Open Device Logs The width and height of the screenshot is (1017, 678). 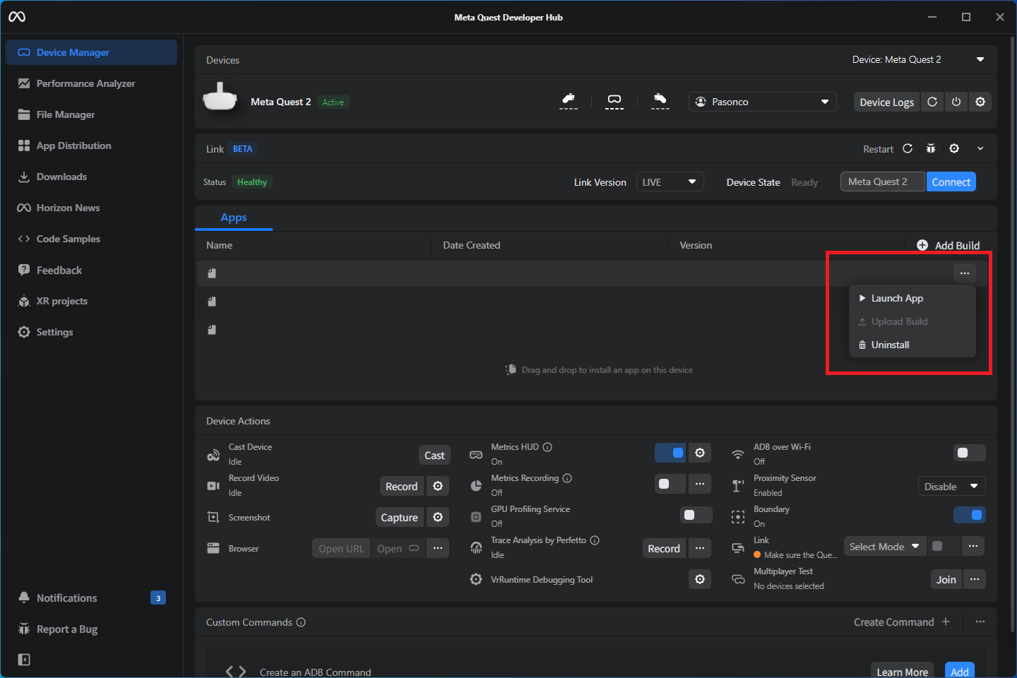tap(886, 102)
